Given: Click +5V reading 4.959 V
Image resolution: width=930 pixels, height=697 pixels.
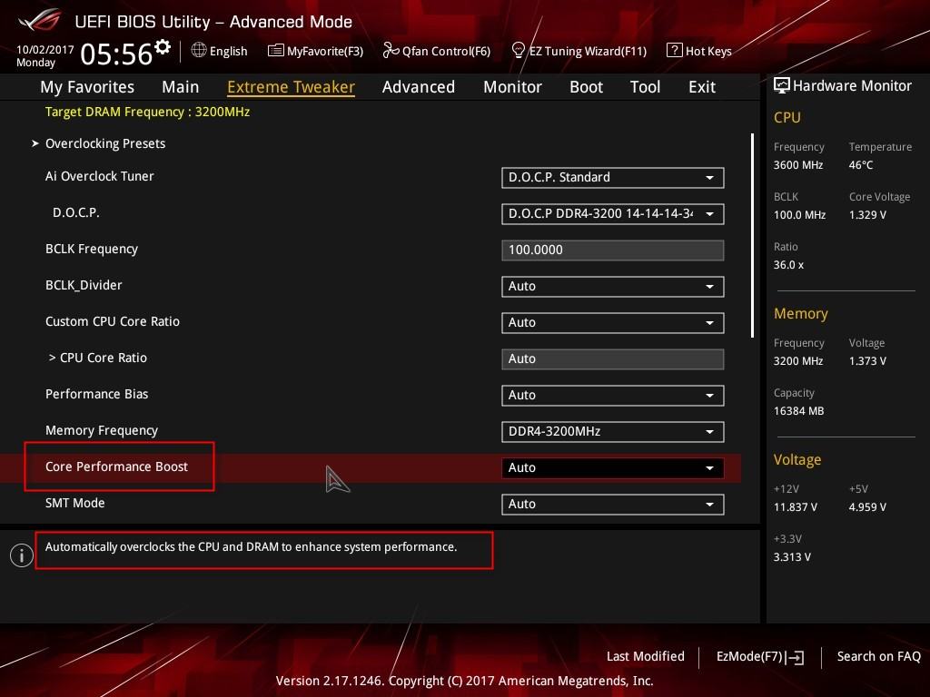Looking at the screenshot, I should pyautogui.click(x=867, y=507).
